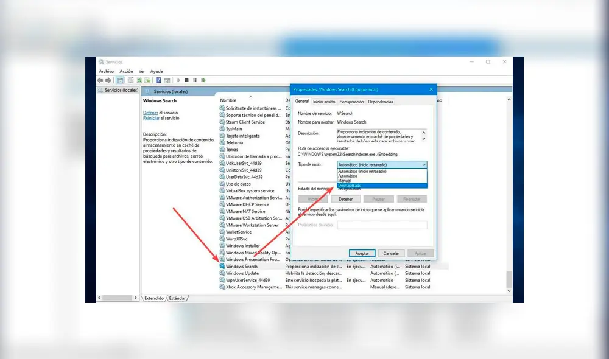Click the Aceptar button
Viewport: 609px width, 359px height.
[x=362, y=253]
